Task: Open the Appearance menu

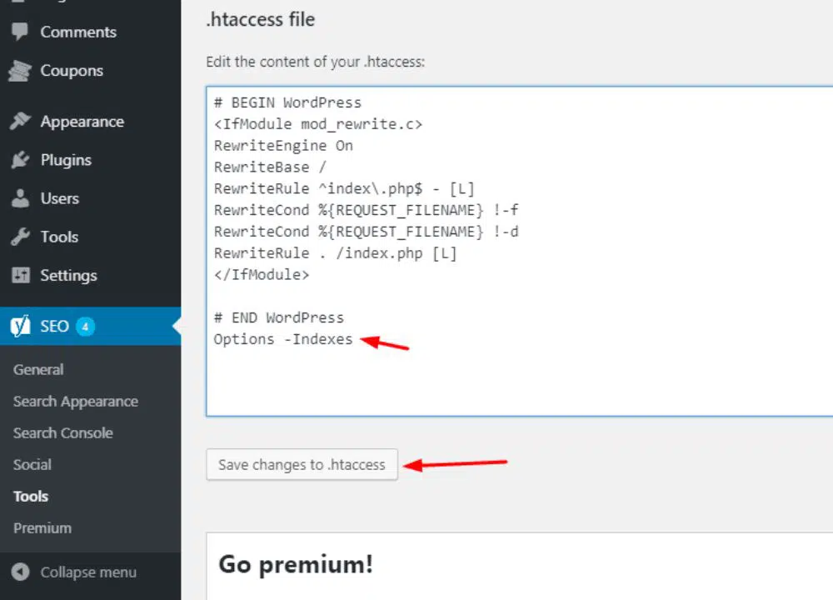Action: [x=82, y=122]
